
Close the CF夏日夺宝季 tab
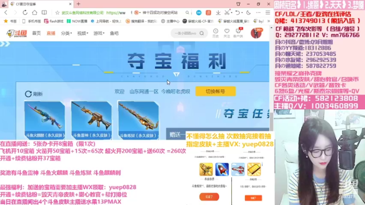pos(70,4)
